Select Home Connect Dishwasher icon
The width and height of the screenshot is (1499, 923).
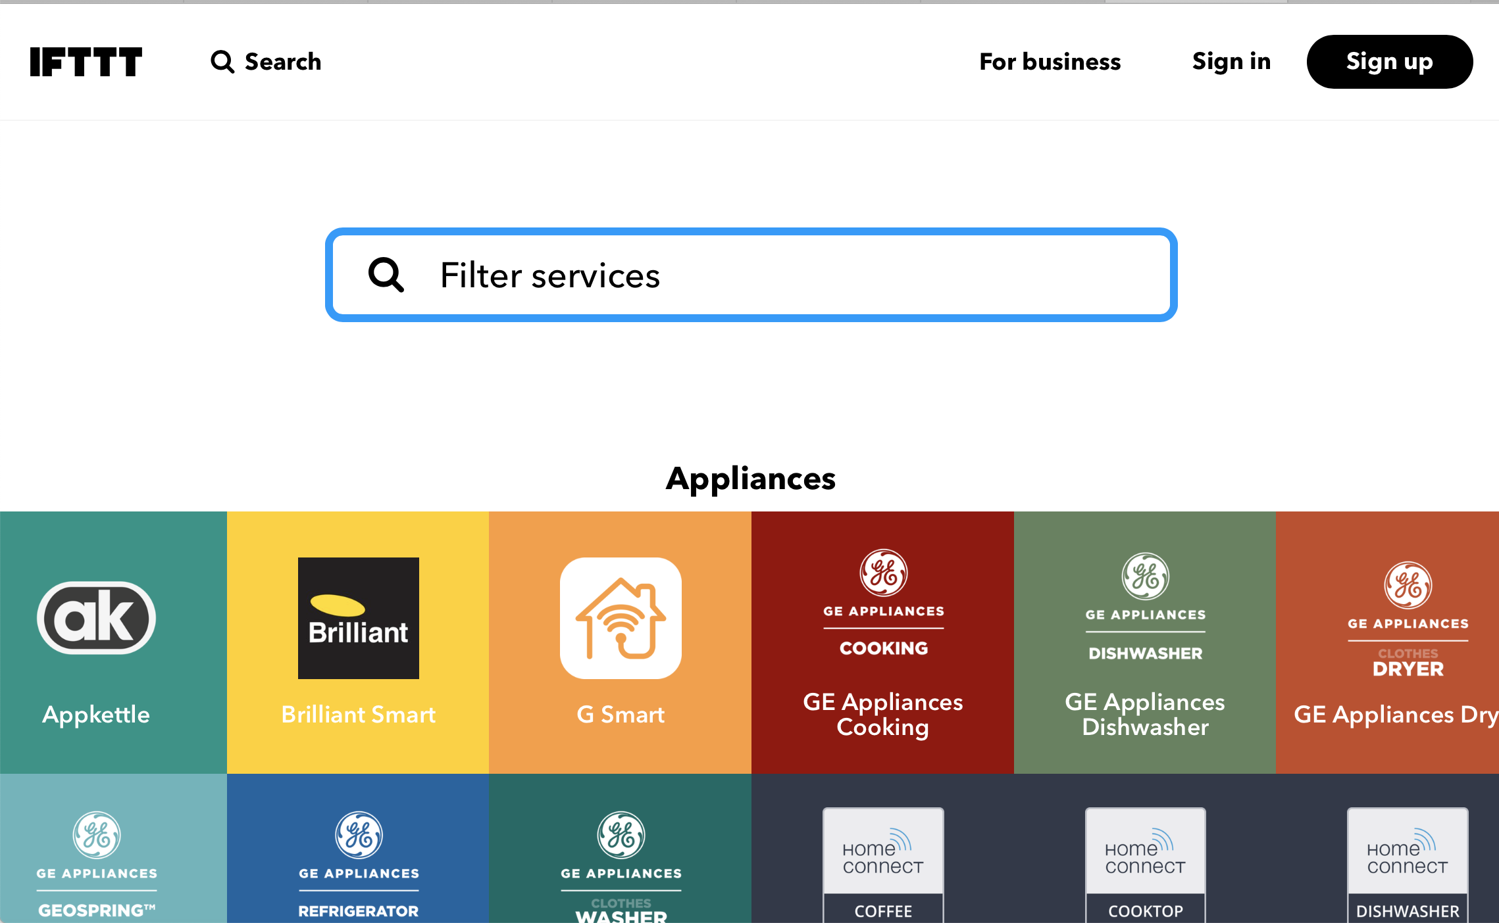(x=1408, y=863)
